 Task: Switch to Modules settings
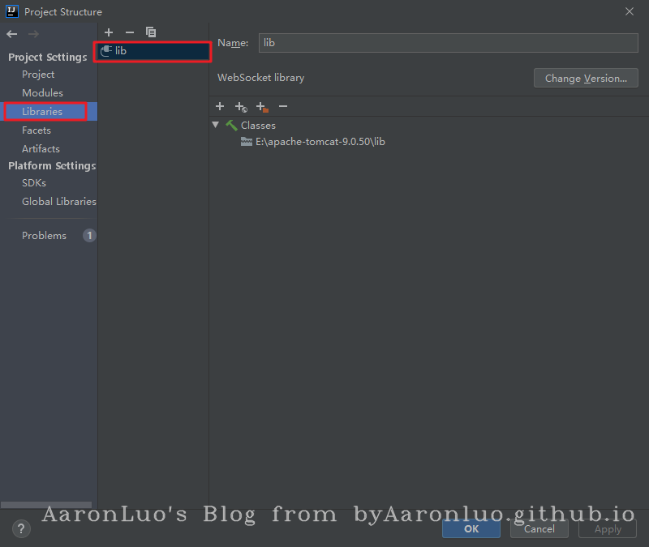pos(42,93)
